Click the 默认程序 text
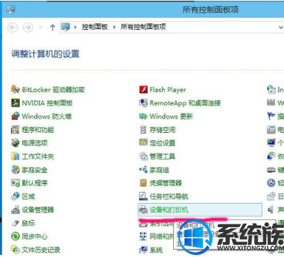The width and height of the screenshot is (284, 257). coord(35,183)
